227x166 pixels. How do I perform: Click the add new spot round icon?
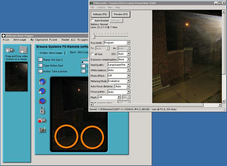[x=42, y=91]
